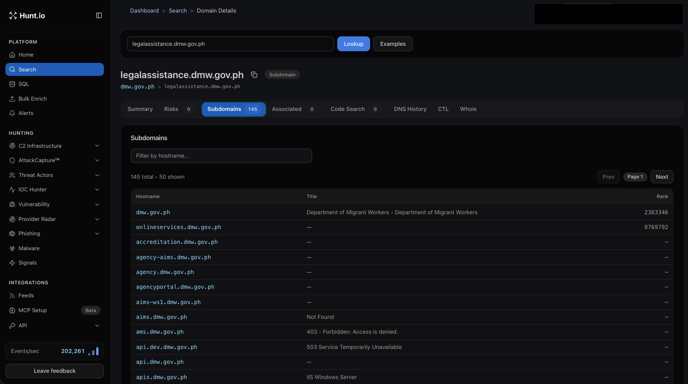688x384 pixels.
Task: Collapse the sidebar panel icon
Action: 99,16
